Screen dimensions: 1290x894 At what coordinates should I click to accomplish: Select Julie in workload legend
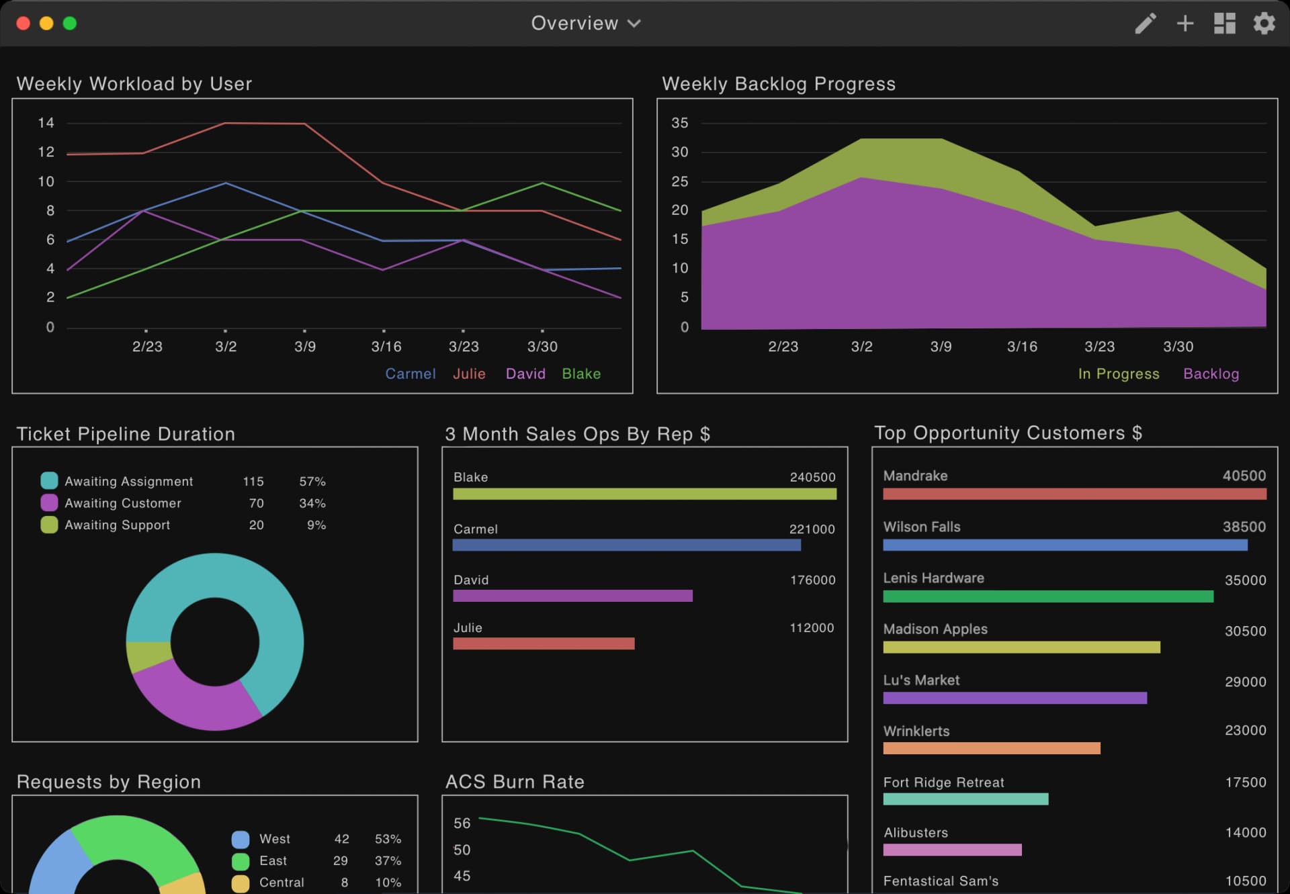(469, 373)
